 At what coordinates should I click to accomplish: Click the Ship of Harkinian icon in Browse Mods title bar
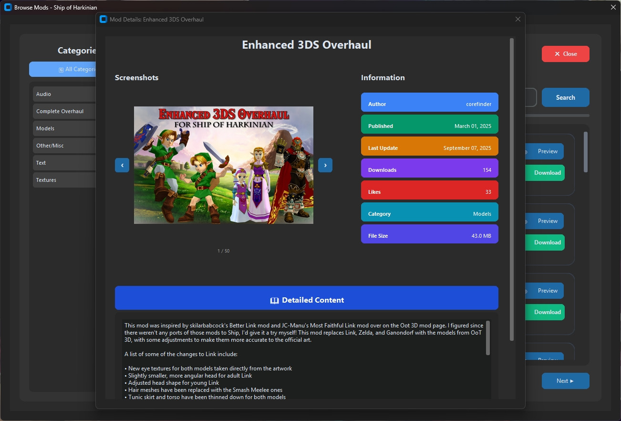coord(7,7)
